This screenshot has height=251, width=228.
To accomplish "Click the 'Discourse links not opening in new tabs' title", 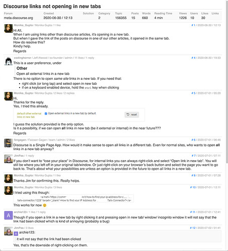I will pyautogui.click(x=52, y=7).
